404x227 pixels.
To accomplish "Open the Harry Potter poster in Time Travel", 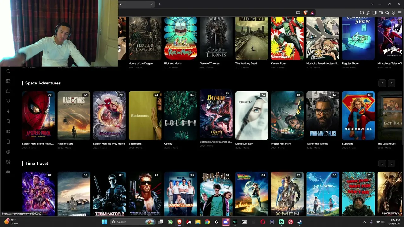I will 216,194.
